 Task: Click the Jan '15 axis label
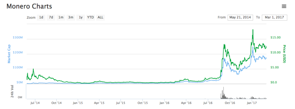(78, 103)
